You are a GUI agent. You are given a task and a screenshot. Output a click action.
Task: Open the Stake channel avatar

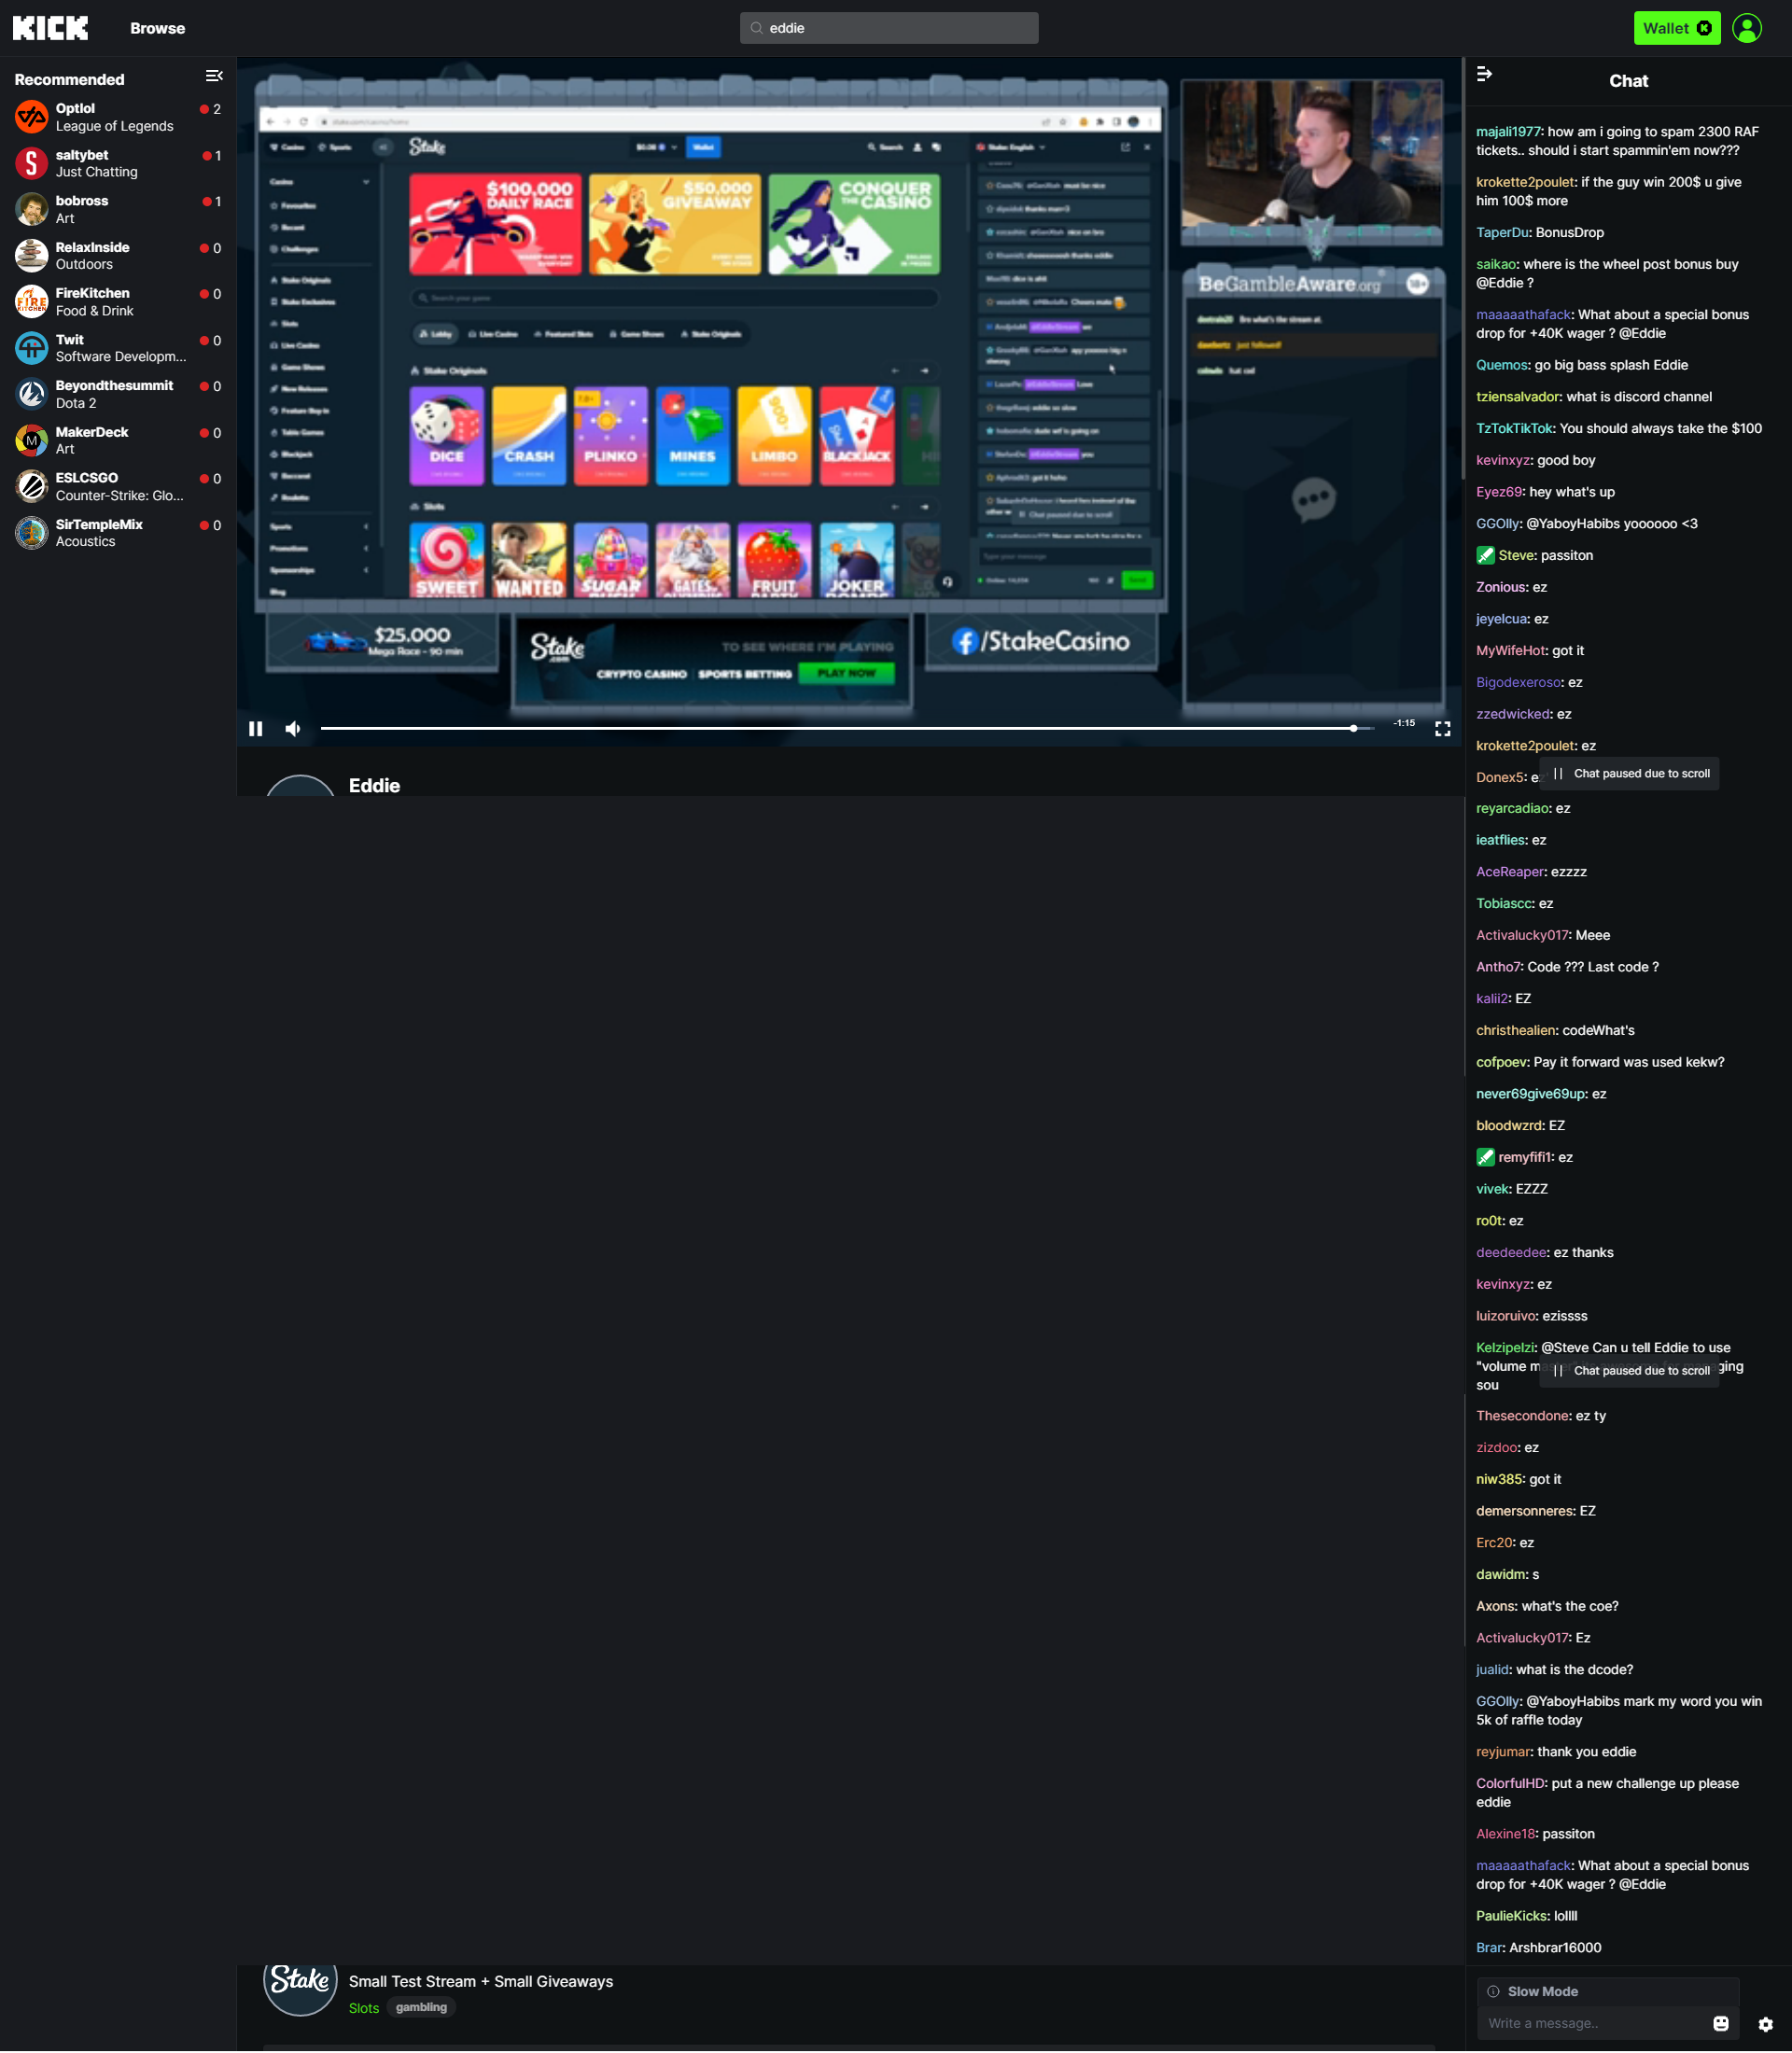(x=300, y=1984)
